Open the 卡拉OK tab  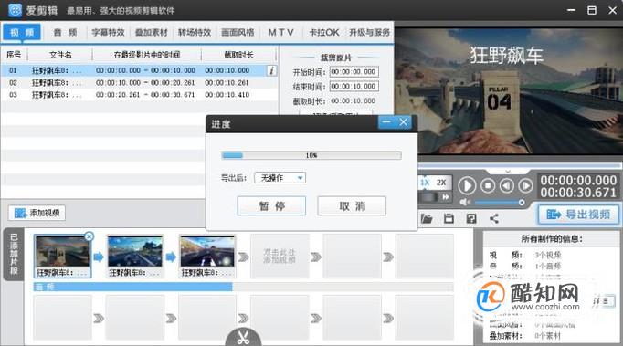324,32
